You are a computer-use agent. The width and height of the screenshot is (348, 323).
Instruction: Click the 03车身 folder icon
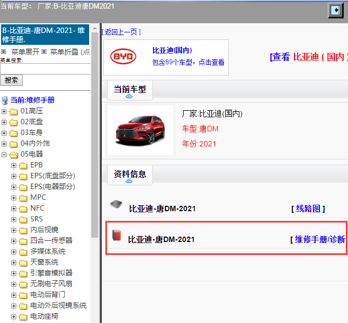click(14, 133)
